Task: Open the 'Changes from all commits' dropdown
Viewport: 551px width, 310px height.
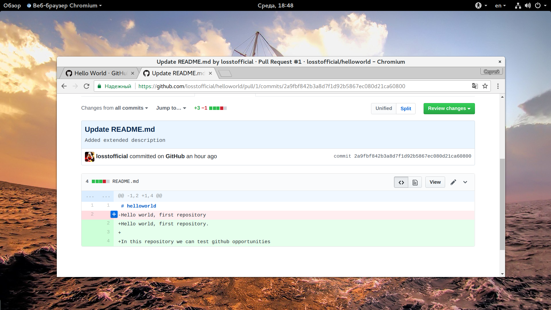Action: click(x=115, y=108)
